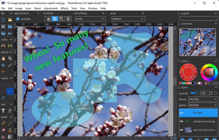
Task: Select the Move layer tool
Action: tap(3, 65)
